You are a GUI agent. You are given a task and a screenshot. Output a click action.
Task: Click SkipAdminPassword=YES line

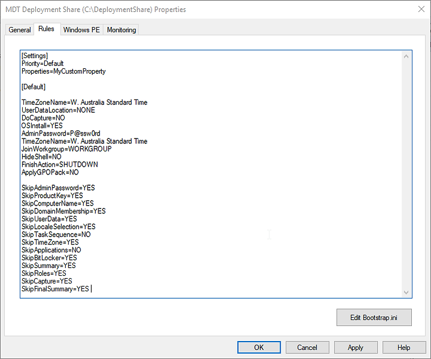58,188
